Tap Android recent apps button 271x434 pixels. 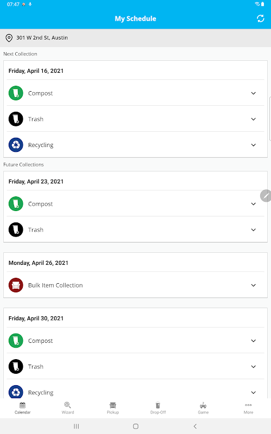pos(76,426)
